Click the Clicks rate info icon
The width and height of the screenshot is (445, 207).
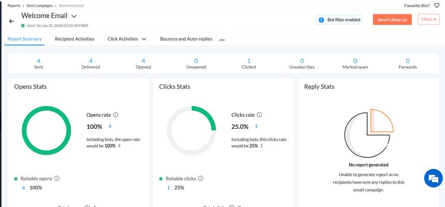[x=259, y=115]
